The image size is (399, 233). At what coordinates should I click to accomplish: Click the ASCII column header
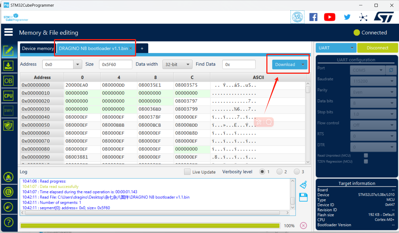point(258,77)
